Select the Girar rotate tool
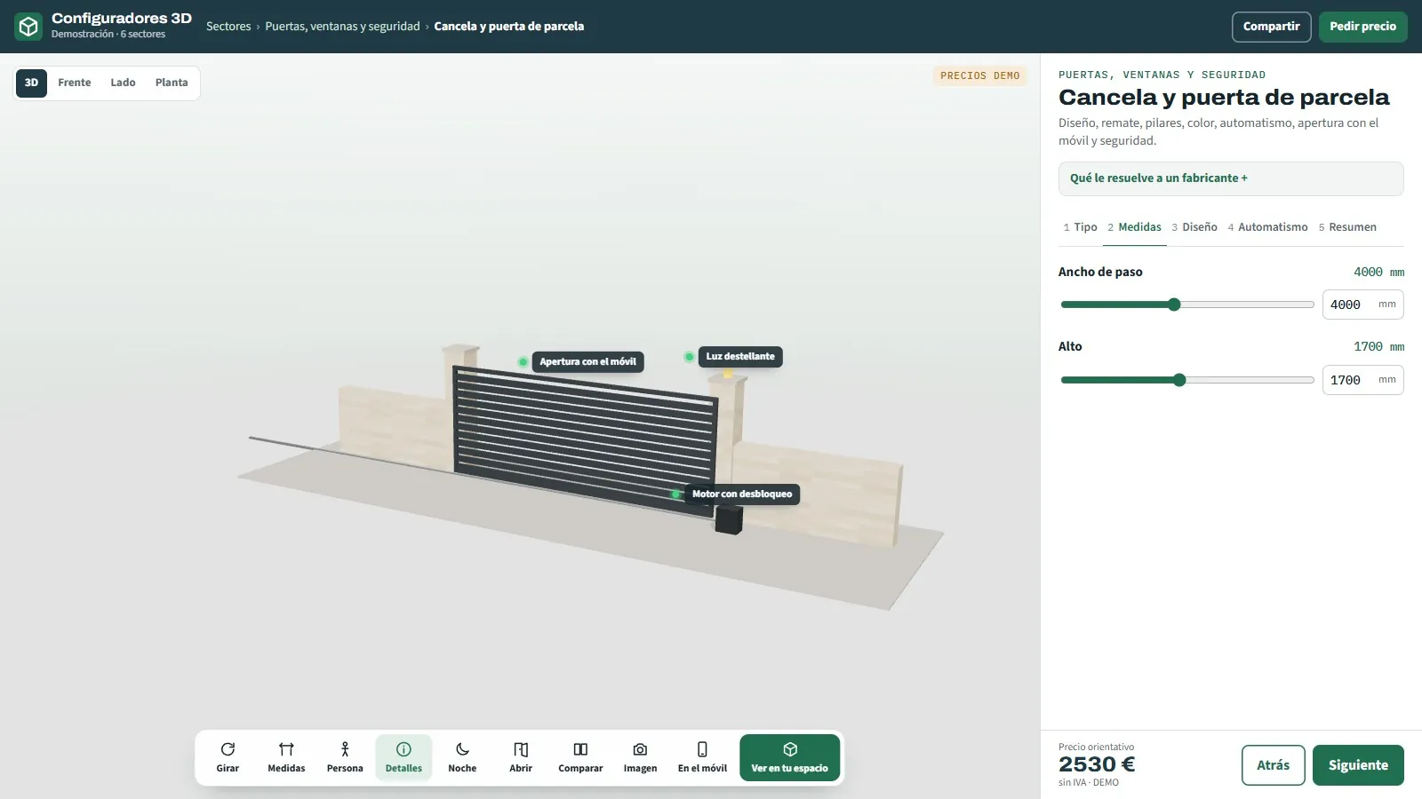Screen dimensions: 1422x799 tap(228, 758)
